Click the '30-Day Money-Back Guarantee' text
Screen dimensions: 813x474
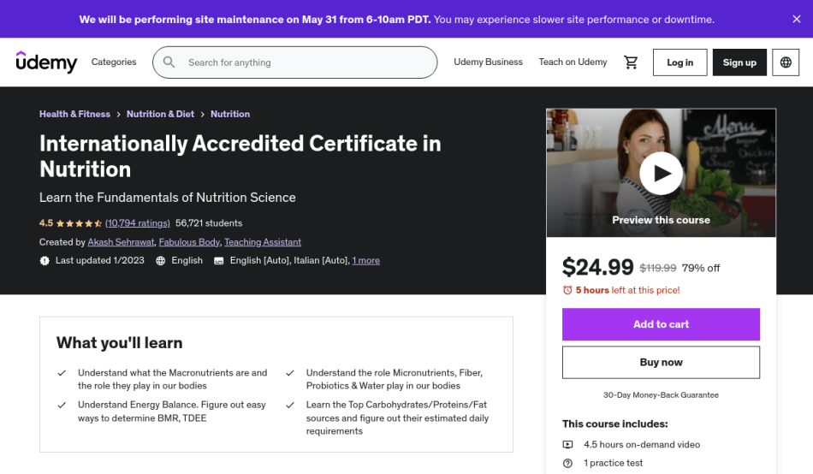(661, 395)
